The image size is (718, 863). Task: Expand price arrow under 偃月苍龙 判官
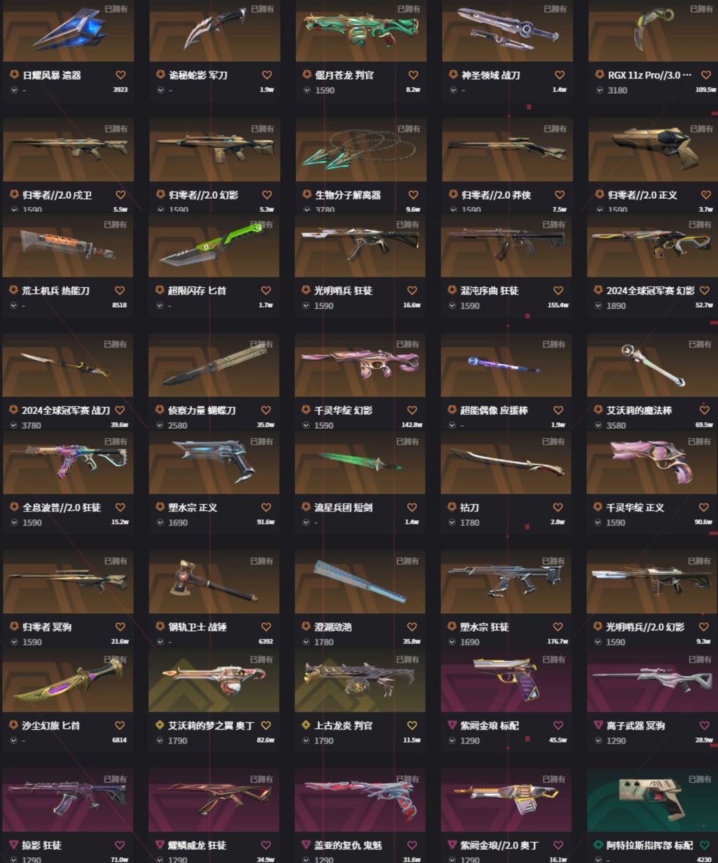pyautogui.click(x=306, y=90)
